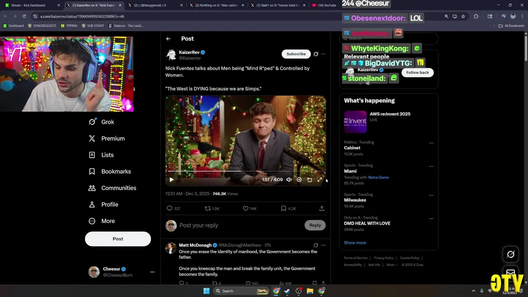Open DMD HEAL WITH LOVE trend
This screenshot has width=528, height=297.
click(x=367, y=224)
